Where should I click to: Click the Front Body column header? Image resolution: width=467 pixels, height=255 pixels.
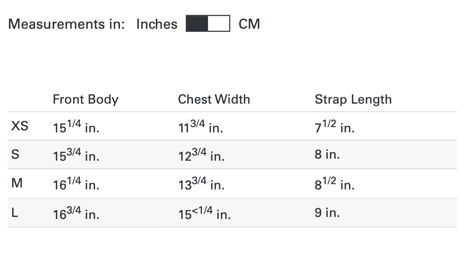click(x=86, y=100)
